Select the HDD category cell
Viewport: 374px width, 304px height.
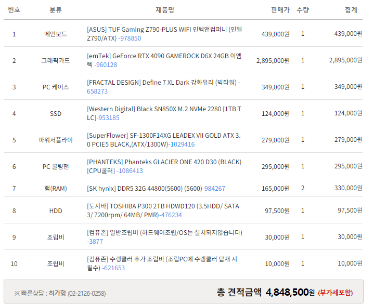(56, 210)
